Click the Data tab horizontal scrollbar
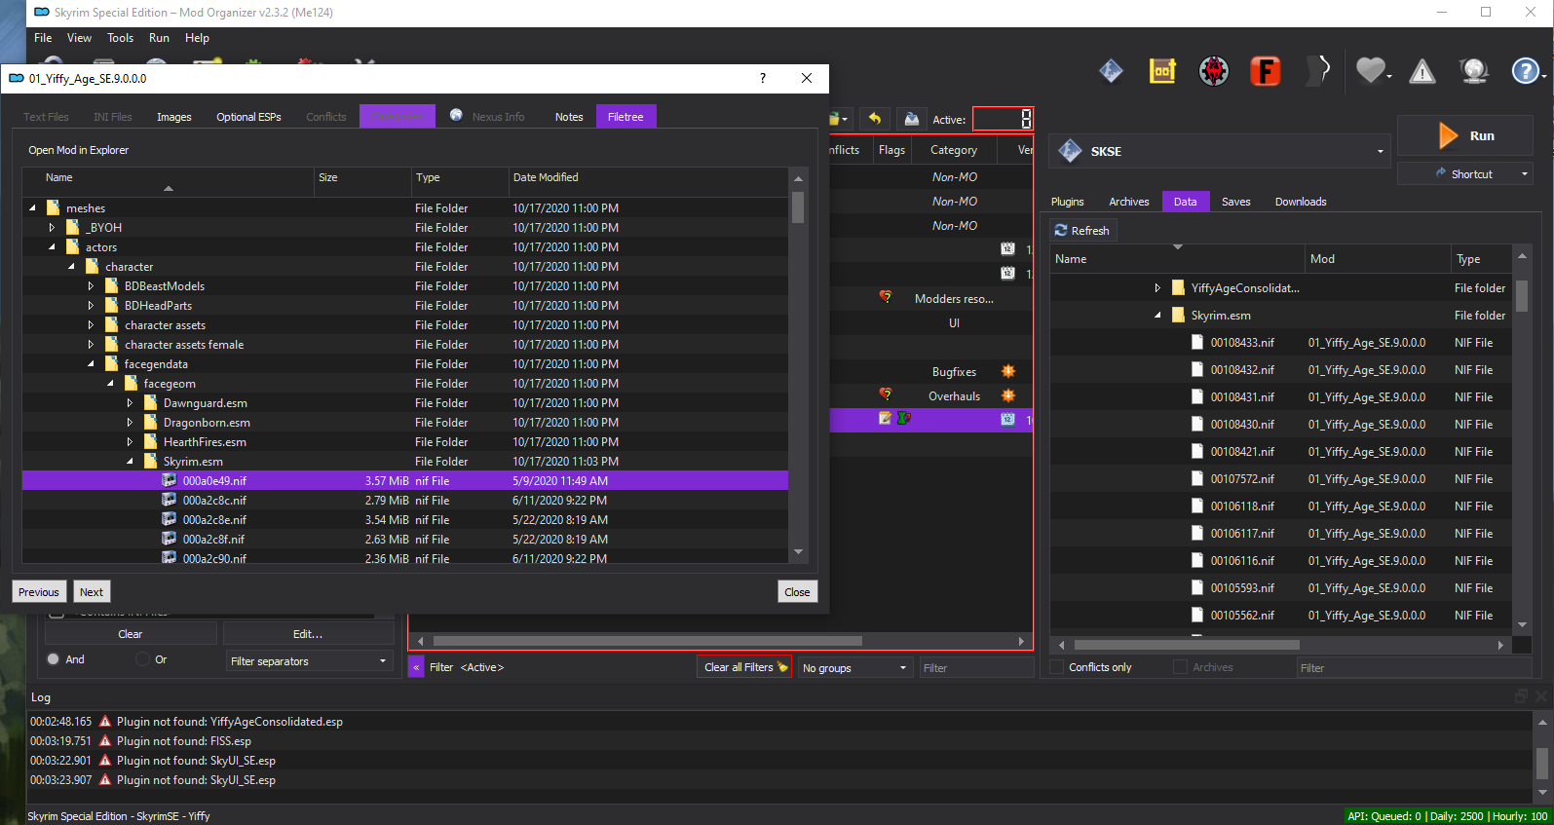The height and width of the screenshot is (825, 1554). tap(1187, 645)
